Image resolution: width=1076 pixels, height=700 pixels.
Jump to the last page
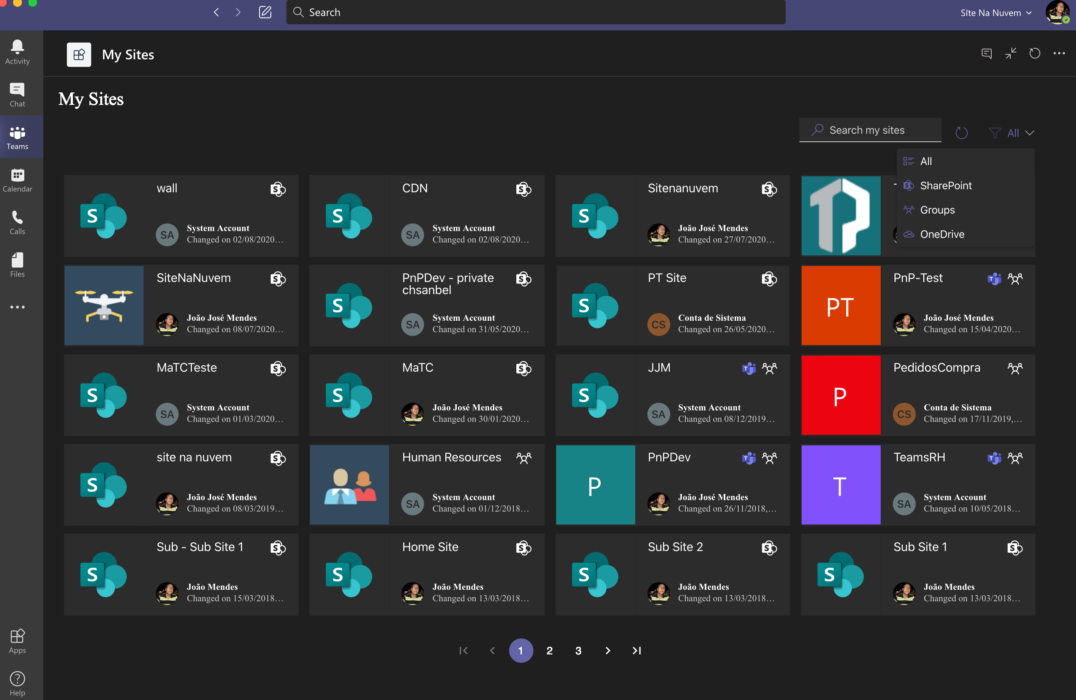(636, 650)
